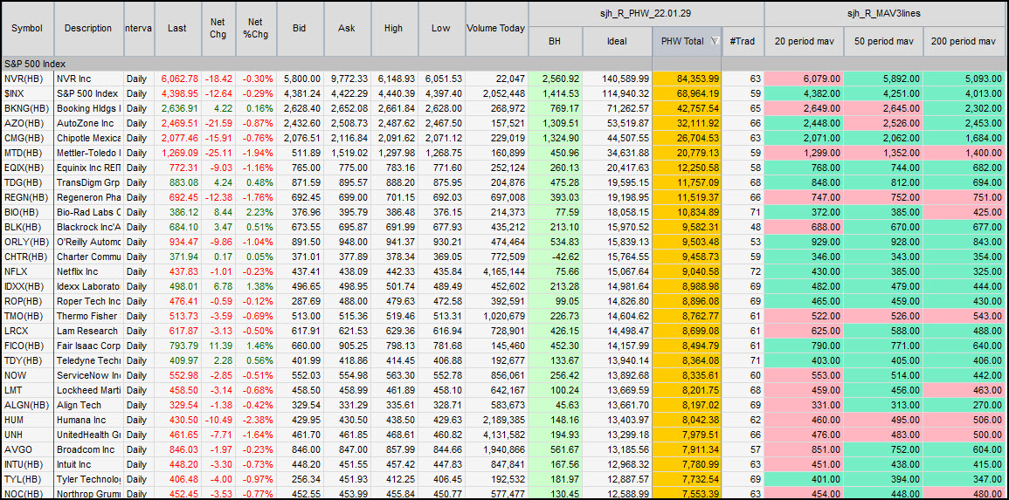Click Fair Isaac net change 11.39
The height and width of the screenshot is (500, 1009).
[218, 346]
